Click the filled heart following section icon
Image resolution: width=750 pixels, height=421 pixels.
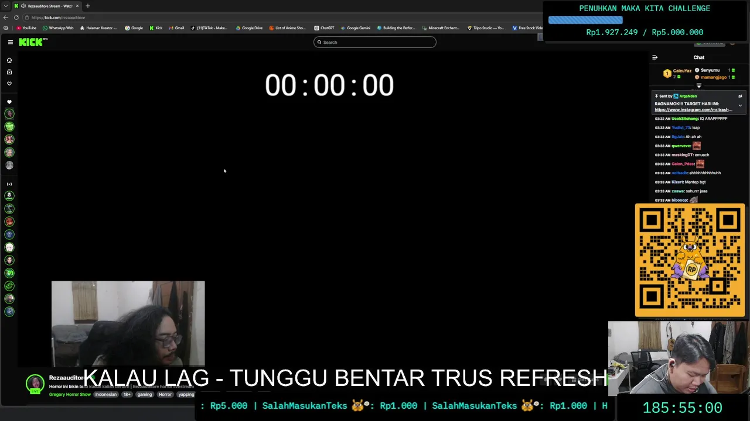[9, 102]
